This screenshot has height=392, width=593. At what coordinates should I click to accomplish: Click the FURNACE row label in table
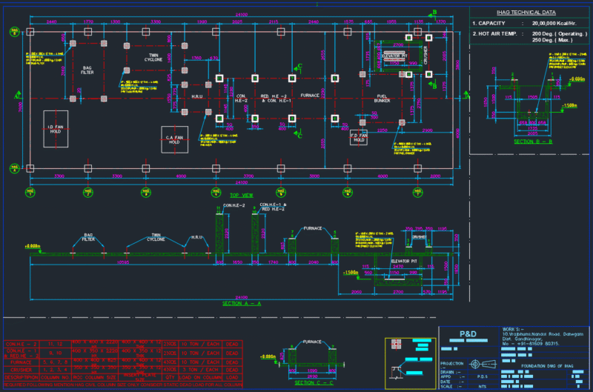(x=21, y=362)
